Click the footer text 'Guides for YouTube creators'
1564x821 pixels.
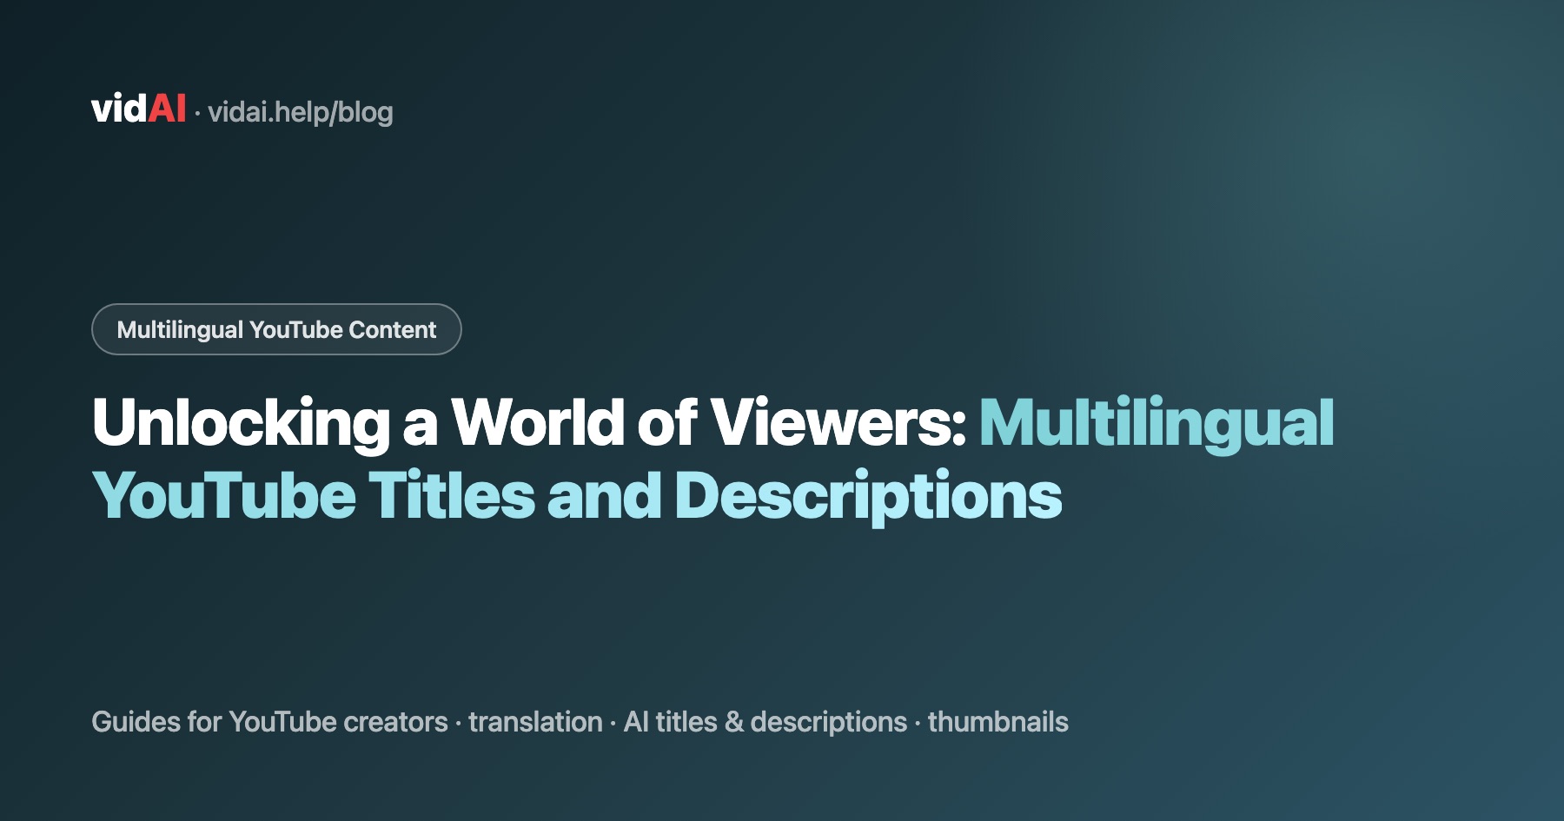point(269,722)
